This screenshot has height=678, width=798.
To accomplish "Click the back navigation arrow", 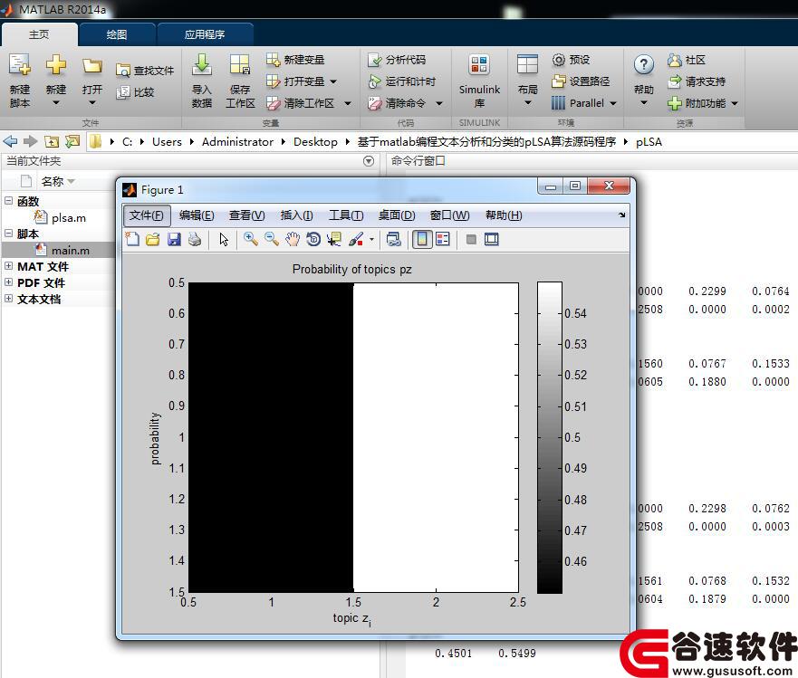I will coord(10,141).
